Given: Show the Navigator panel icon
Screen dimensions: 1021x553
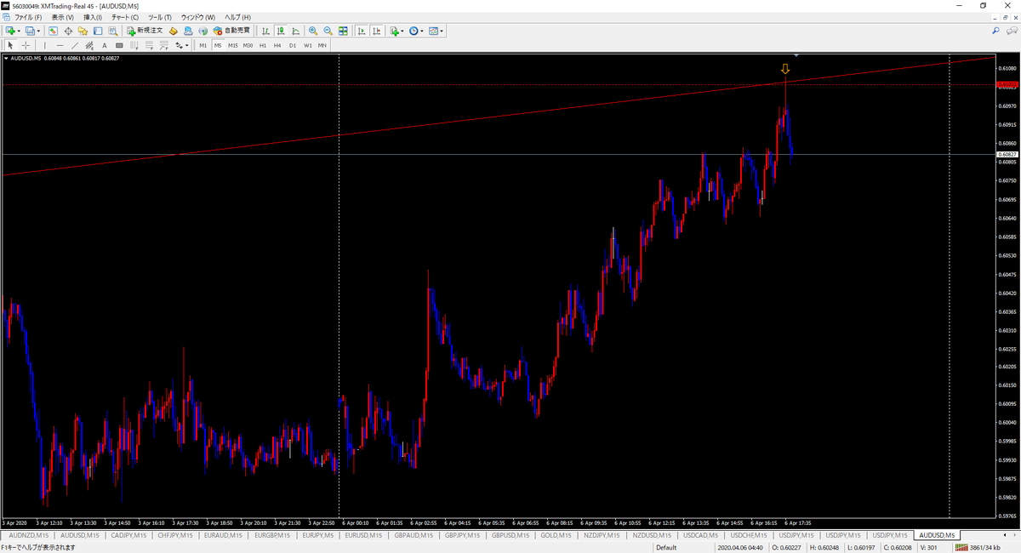Looking at the screenshot, I should point(83,31).
